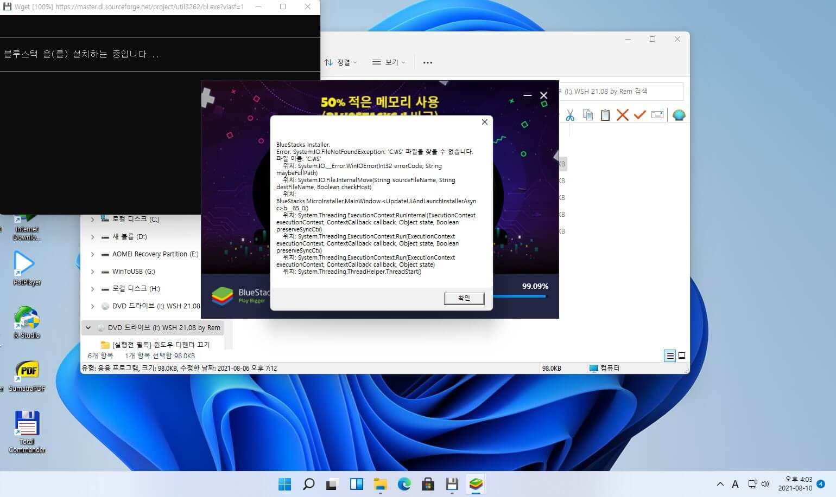Open the Internet Download desktop shortcut
Screen dimensions: 836x497
(x=27, y=228)
